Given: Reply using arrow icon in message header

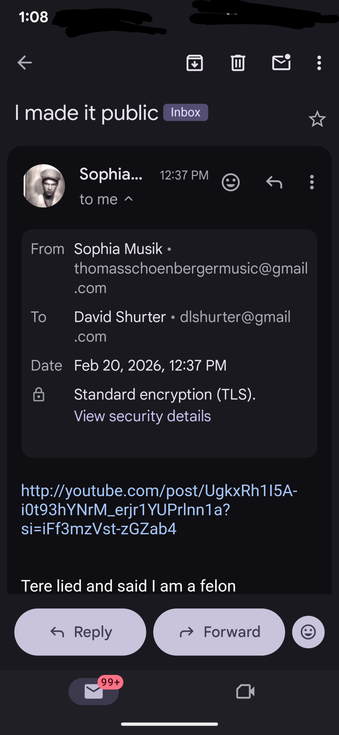Looking at the screenshot, I should (274, 182).
